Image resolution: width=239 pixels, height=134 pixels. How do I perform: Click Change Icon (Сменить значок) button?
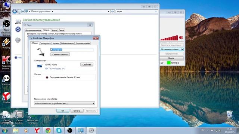pos(60,54)
